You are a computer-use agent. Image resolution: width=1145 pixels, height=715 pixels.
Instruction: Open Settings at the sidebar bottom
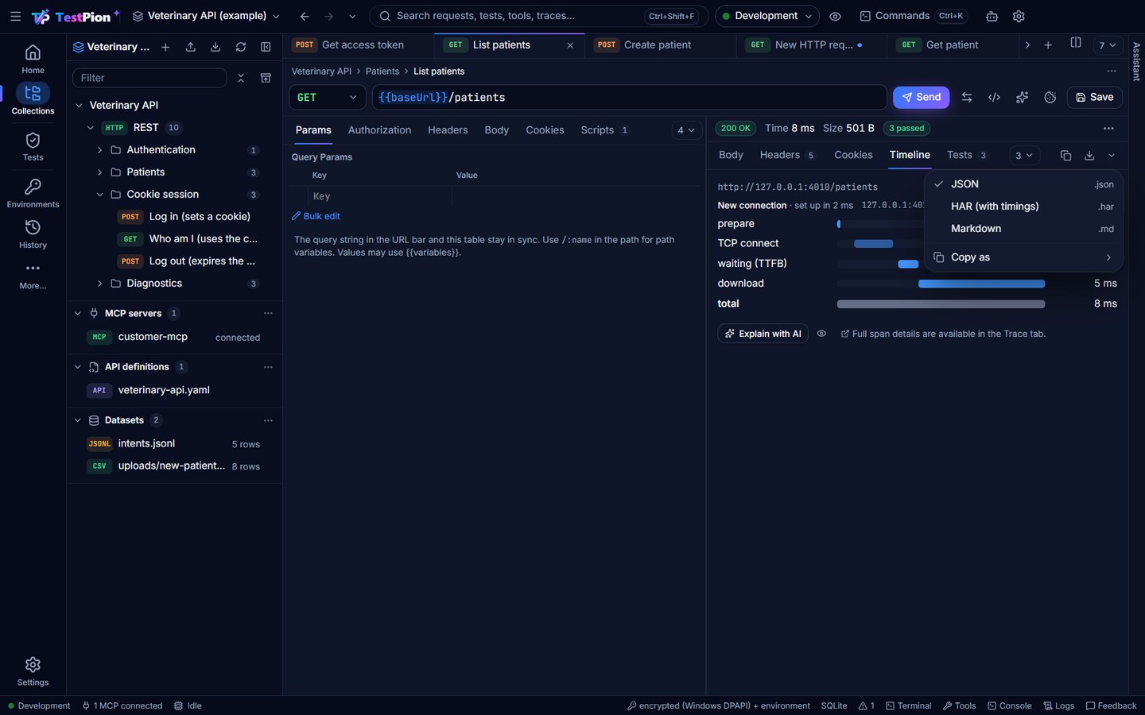click(33, 671)
